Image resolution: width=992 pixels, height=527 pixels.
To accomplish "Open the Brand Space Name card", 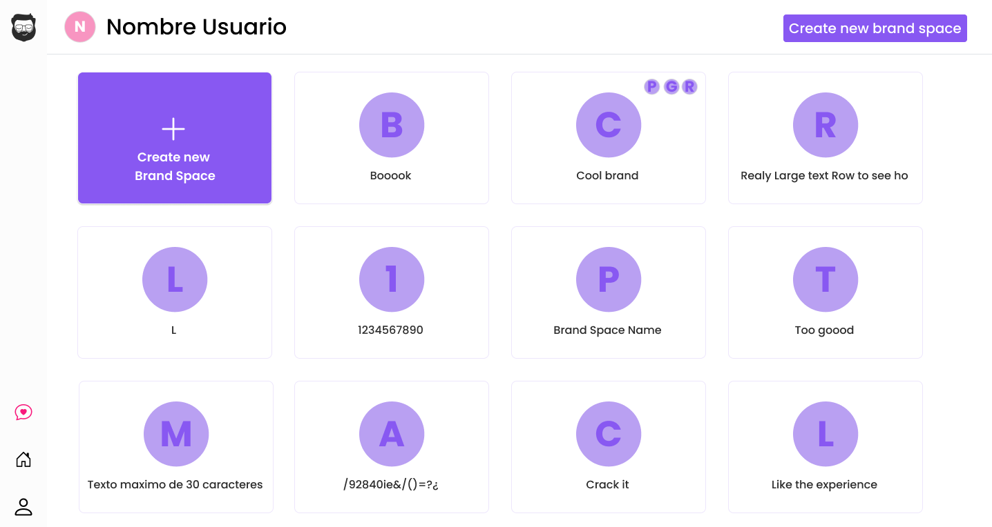I will coord(609,292).
